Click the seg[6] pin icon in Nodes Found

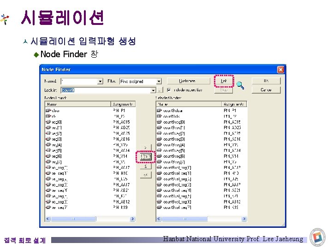(48, 156)
